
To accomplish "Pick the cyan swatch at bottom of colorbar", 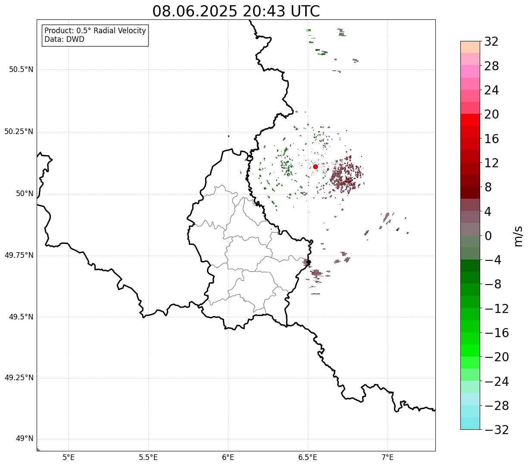I will (x=470, y=423).
